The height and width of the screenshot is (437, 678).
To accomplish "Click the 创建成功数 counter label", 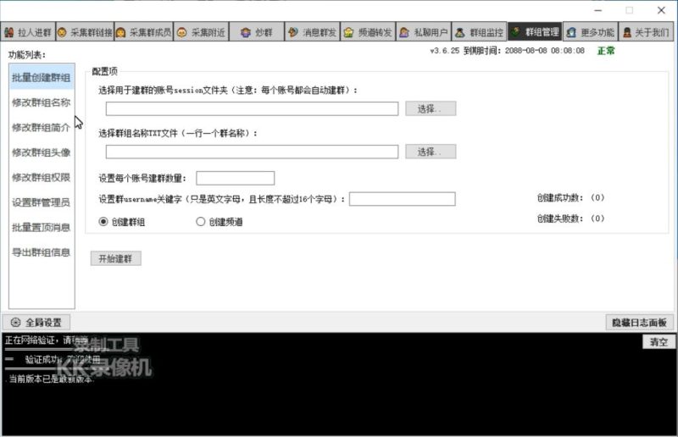I will point(570,198).
